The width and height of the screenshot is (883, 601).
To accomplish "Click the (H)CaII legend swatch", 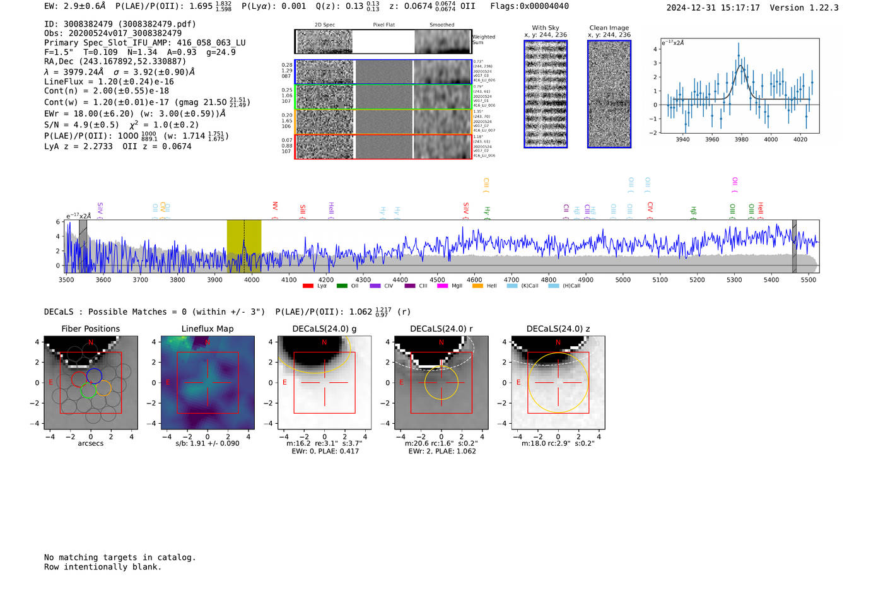I will [554, 286].
